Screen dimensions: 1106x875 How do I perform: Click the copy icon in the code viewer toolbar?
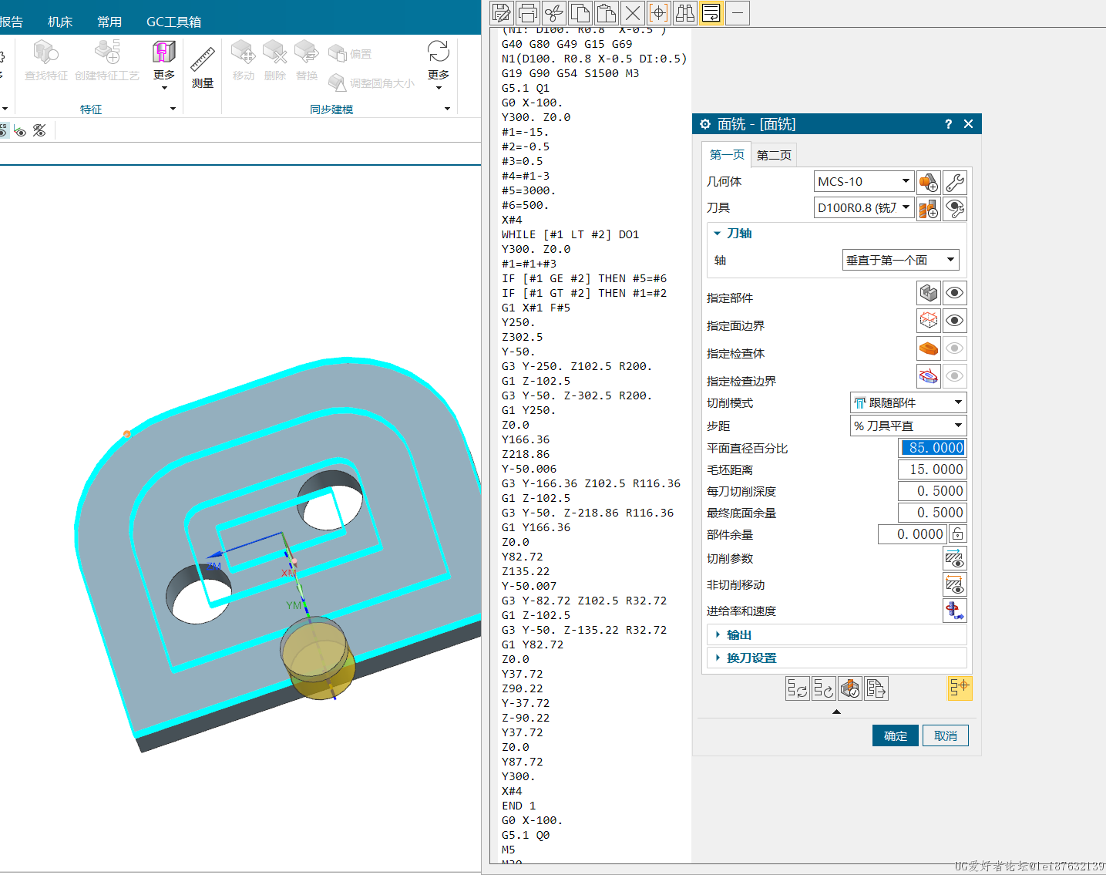tap(580, 12)
